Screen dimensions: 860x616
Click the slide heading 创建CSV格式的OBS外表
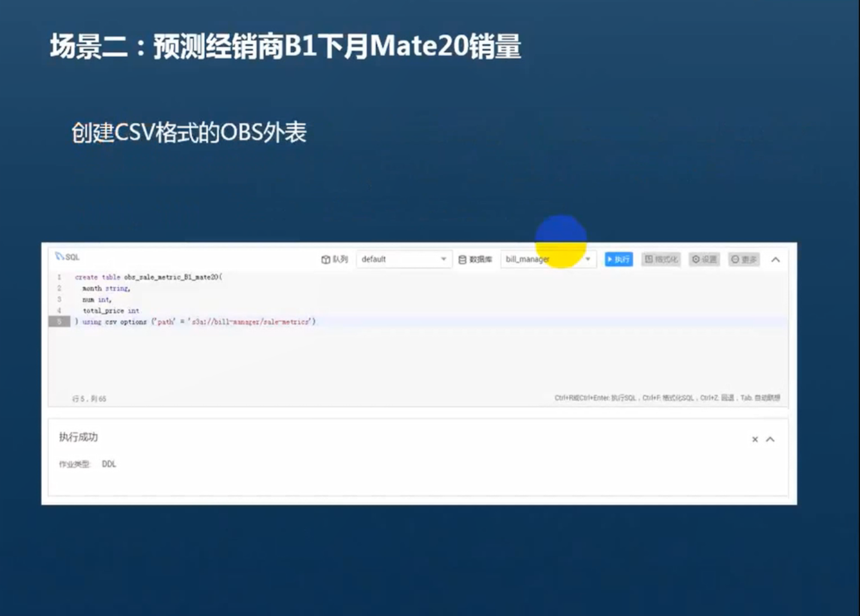pos(189,132)
